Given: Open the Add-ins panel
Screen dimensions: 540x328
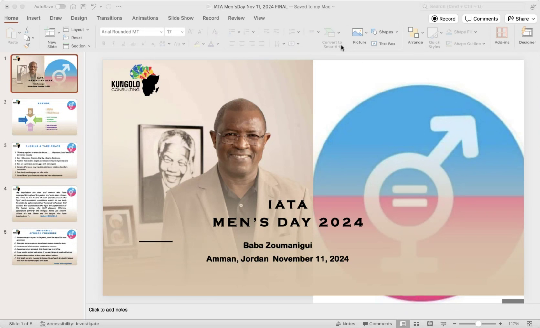Looking at the screenshot, I should tap(502, 36).
